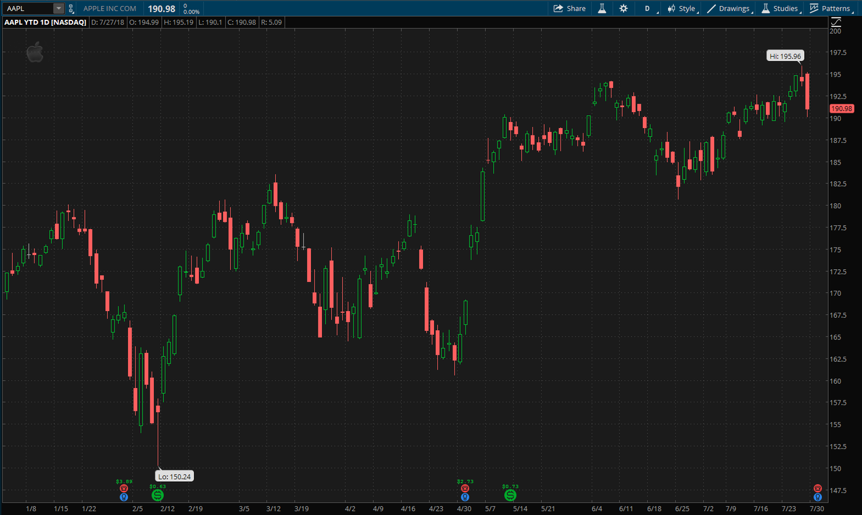The image size is (862, 515).
Task: Open chart settings gear icon
Action: point(624,9)
